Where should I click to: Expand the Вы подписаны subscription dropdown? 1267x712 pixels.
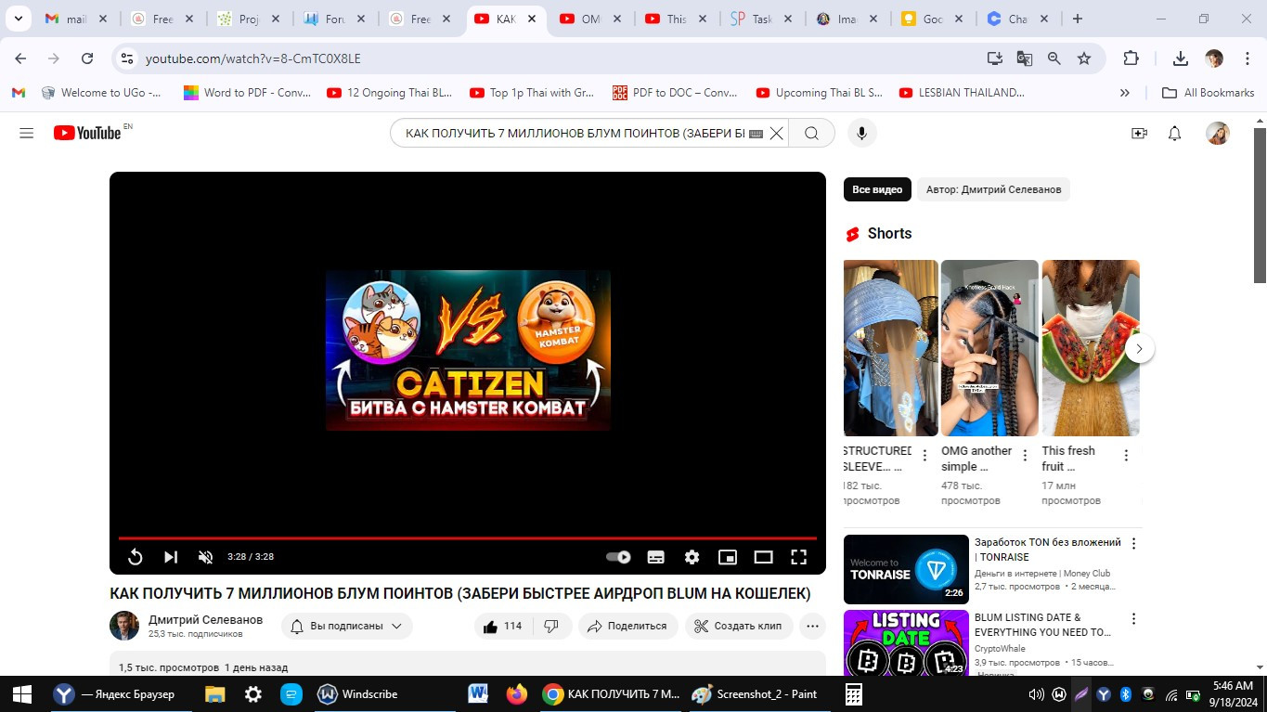tap(346, 626)
